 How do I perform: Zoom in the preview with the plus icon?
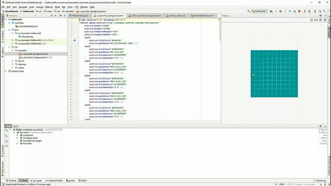(x=321, y=20)
